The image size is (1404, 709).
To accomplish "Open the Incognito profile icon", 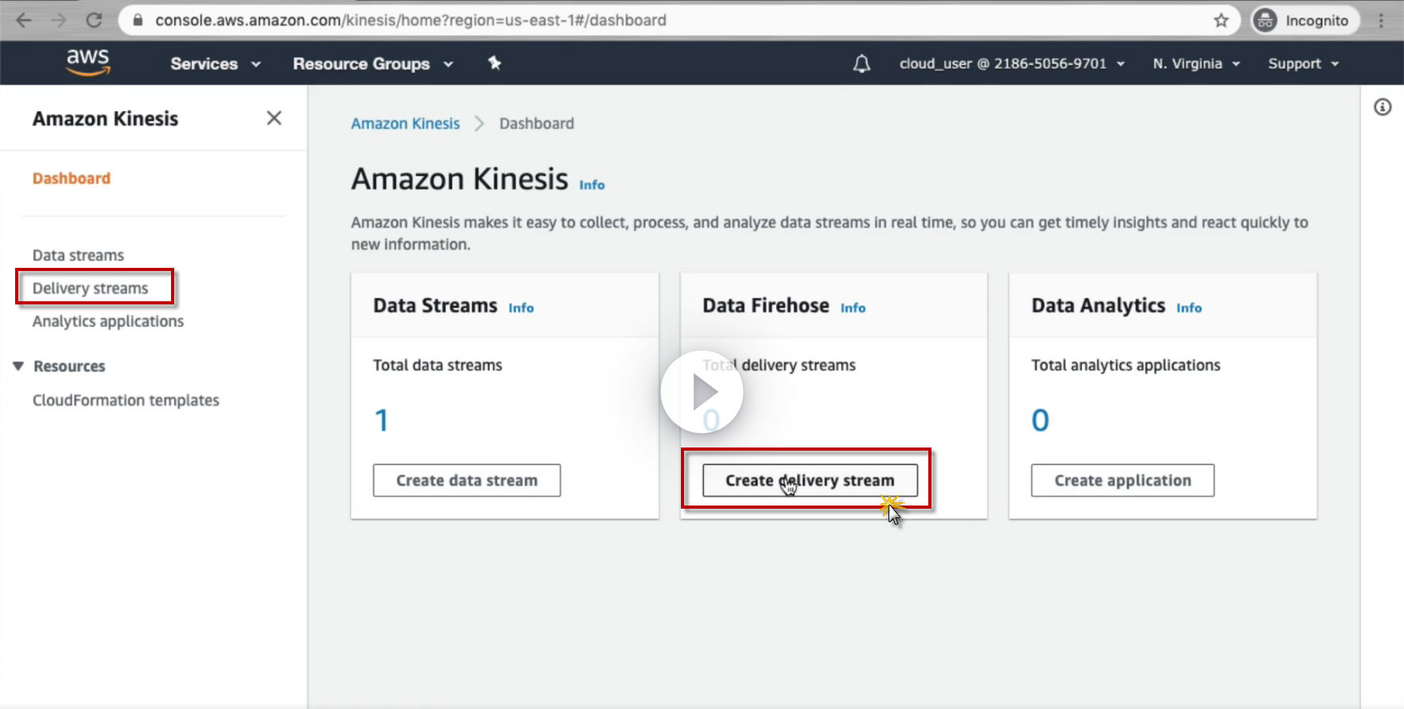I will 1265,21.
